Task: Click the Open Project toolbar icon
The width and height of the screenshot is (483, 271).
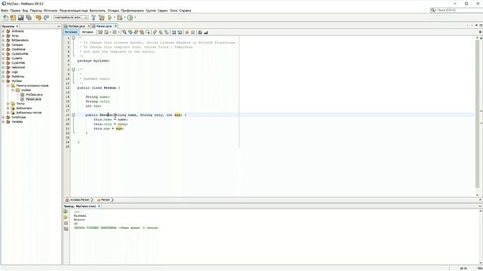Action: (x=20, y=18)
